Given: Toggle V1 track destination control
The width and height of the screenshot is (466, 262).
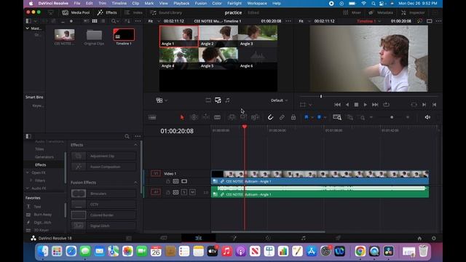Looking at the screenshot, I should coord(155,173).
